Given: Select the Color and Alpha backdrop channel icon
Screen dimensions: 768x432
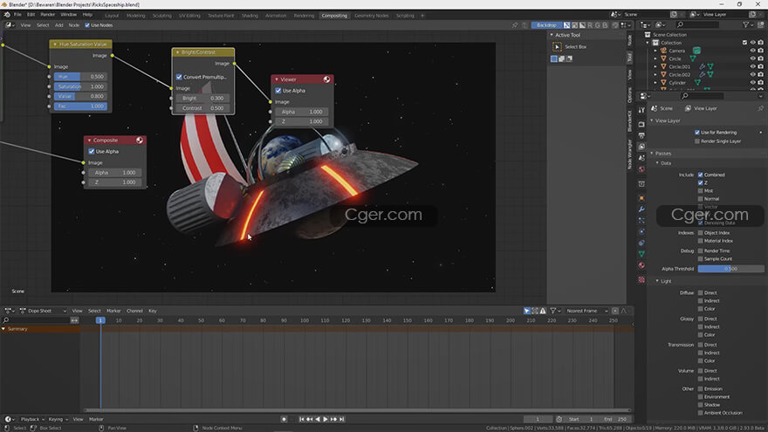Looking at the screenshot, I should 566,25.
